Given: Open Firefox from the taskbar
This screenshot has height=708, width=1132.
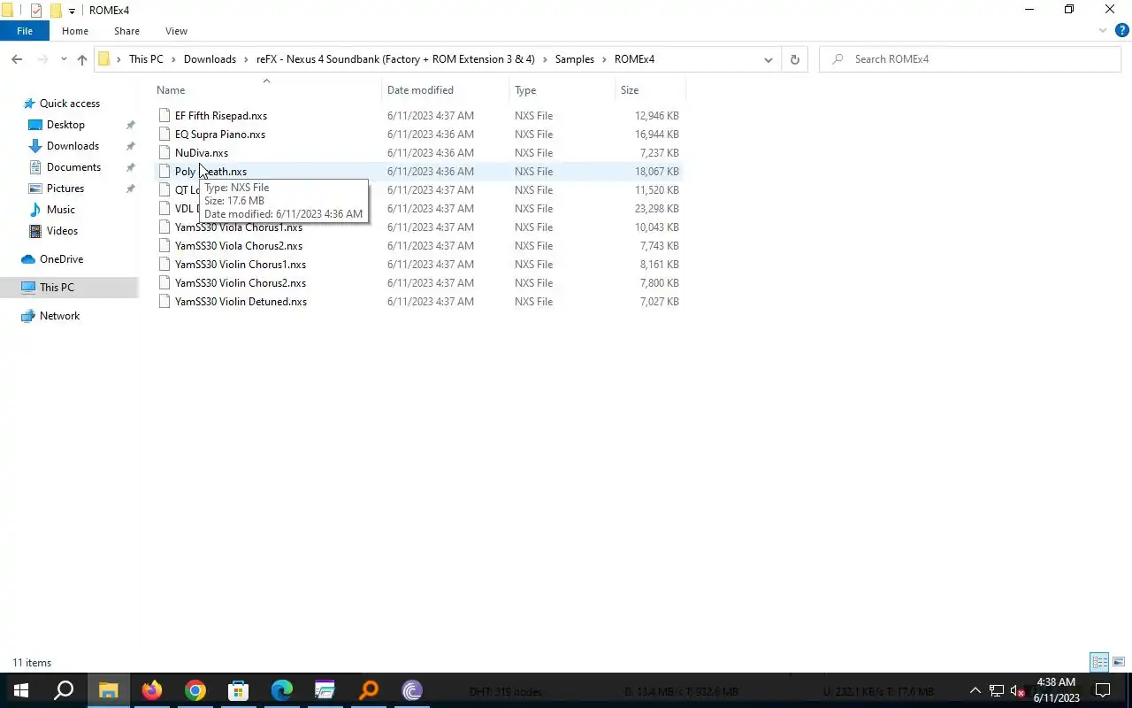Looking at the screenshot, I should point(152,690).
